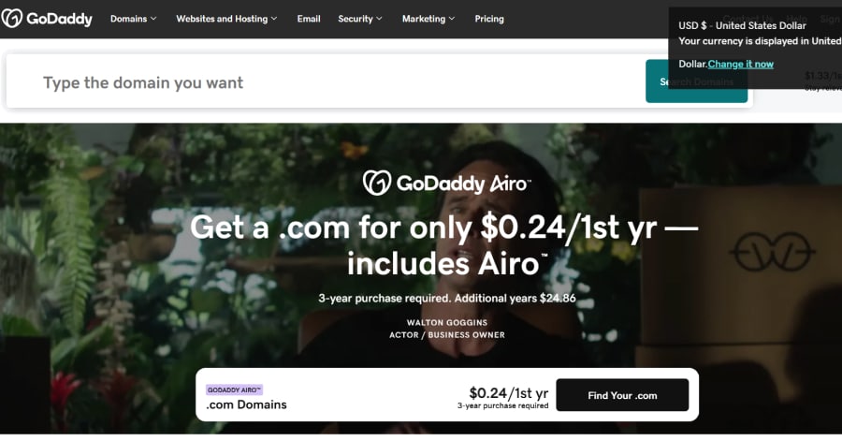This screenshot has height=441, width=842.
Task: Open the Pricing page link
Action: coord(489,19)
